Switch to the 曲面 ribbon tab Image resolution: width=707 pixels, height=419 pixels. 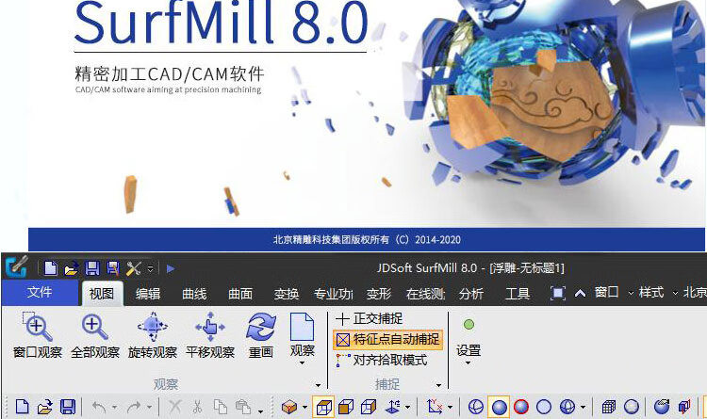click(x=240, y=294)
